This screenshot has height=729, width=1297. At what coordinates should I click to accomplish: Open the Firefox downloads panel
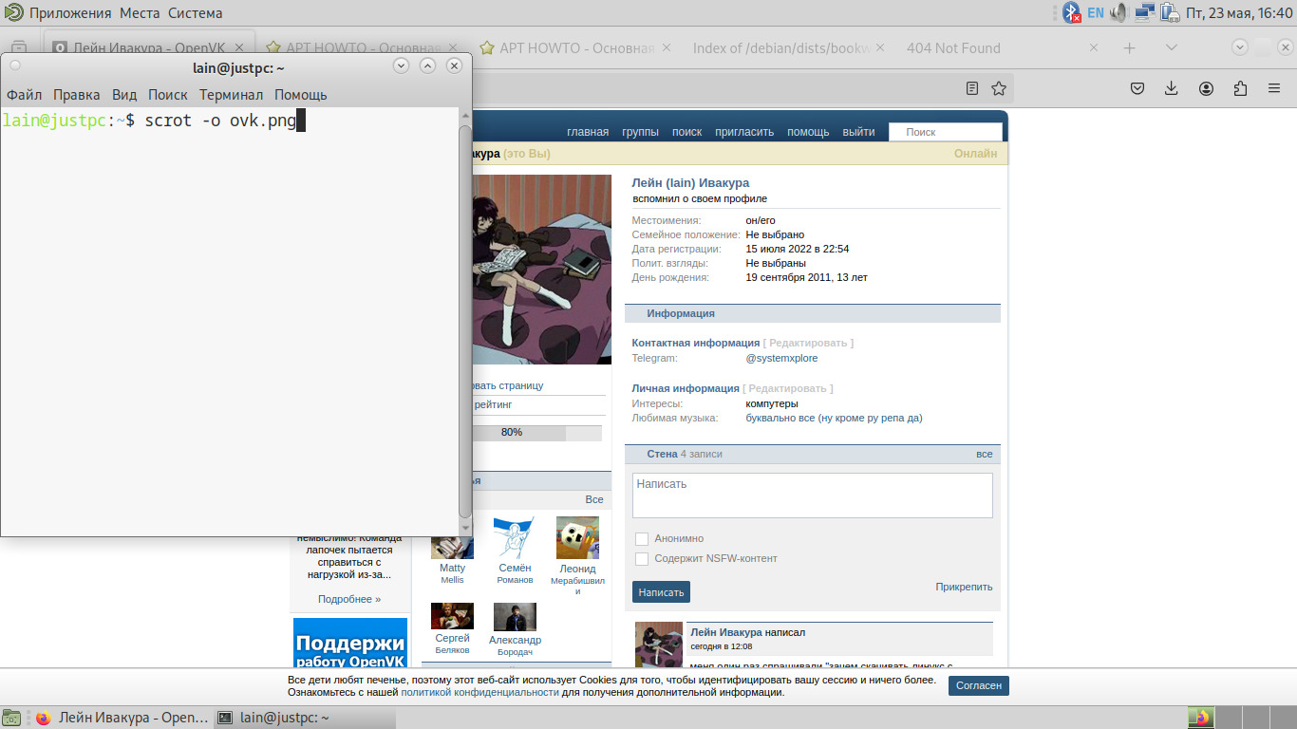[x=1172, y=88]
